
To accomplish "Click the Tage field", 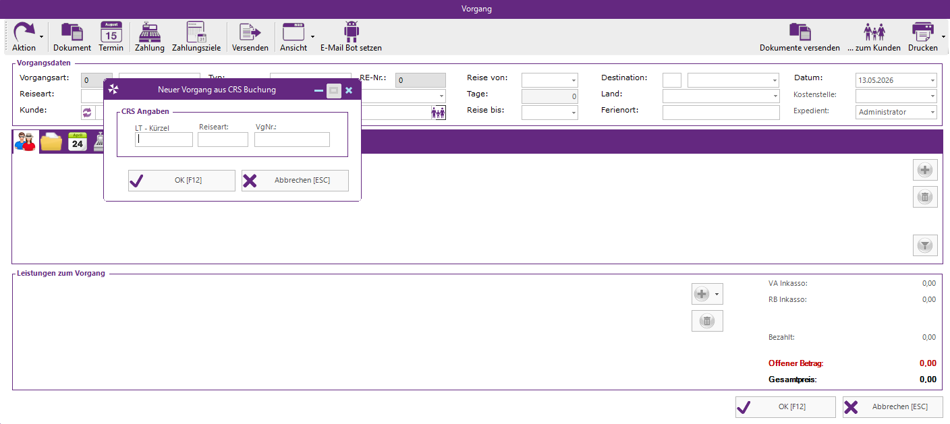I will tap(550, 96).
